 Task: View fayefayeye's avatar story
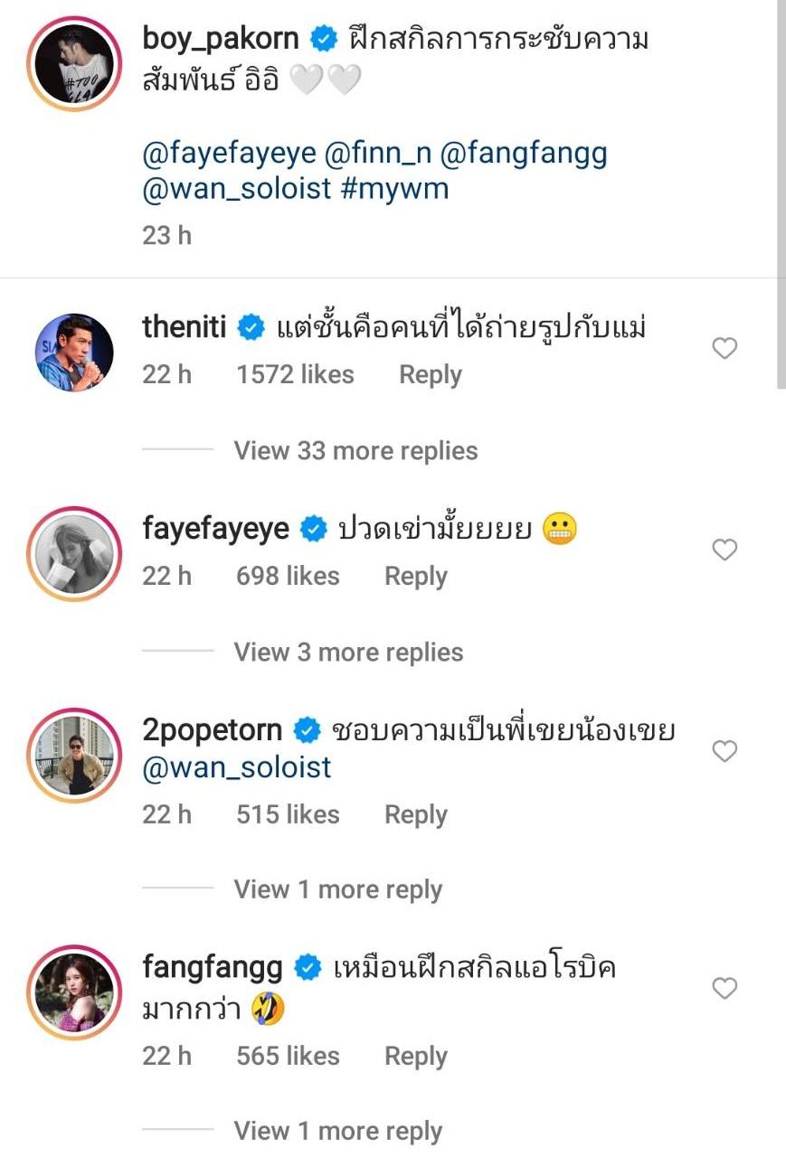tap(74, 553)
